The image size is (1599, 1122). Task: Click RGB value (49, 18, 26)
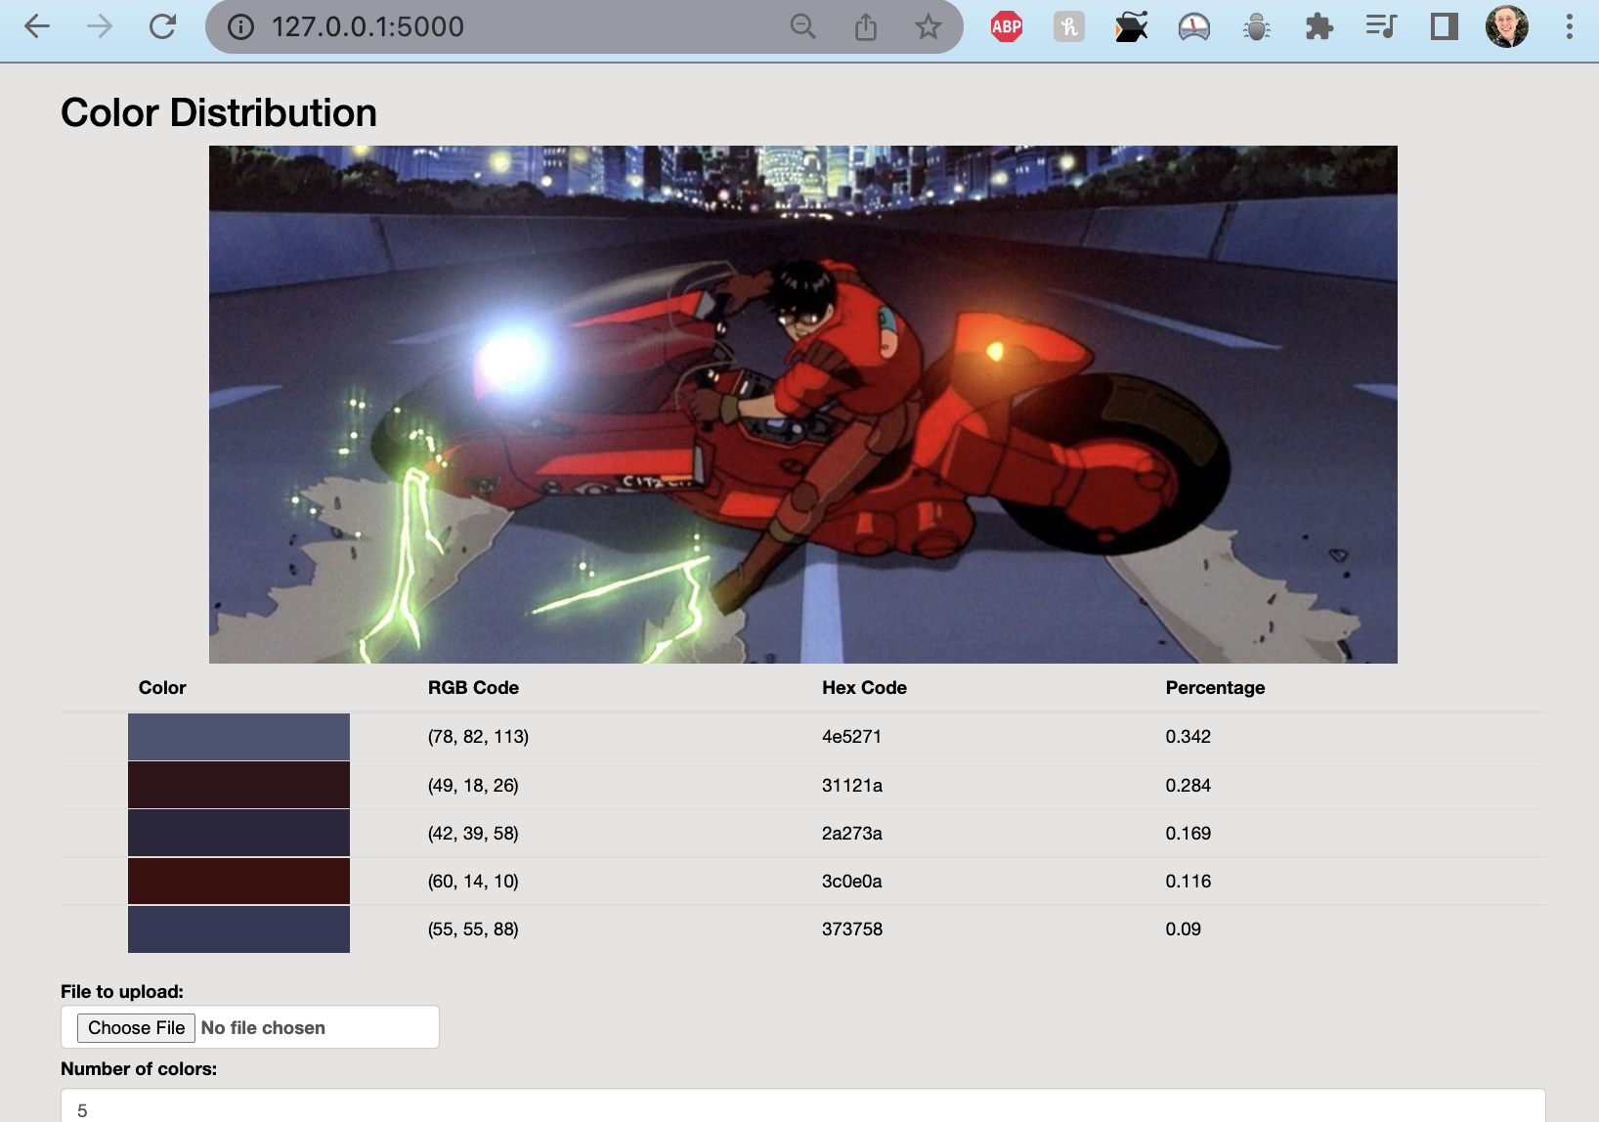click(473, 785)
